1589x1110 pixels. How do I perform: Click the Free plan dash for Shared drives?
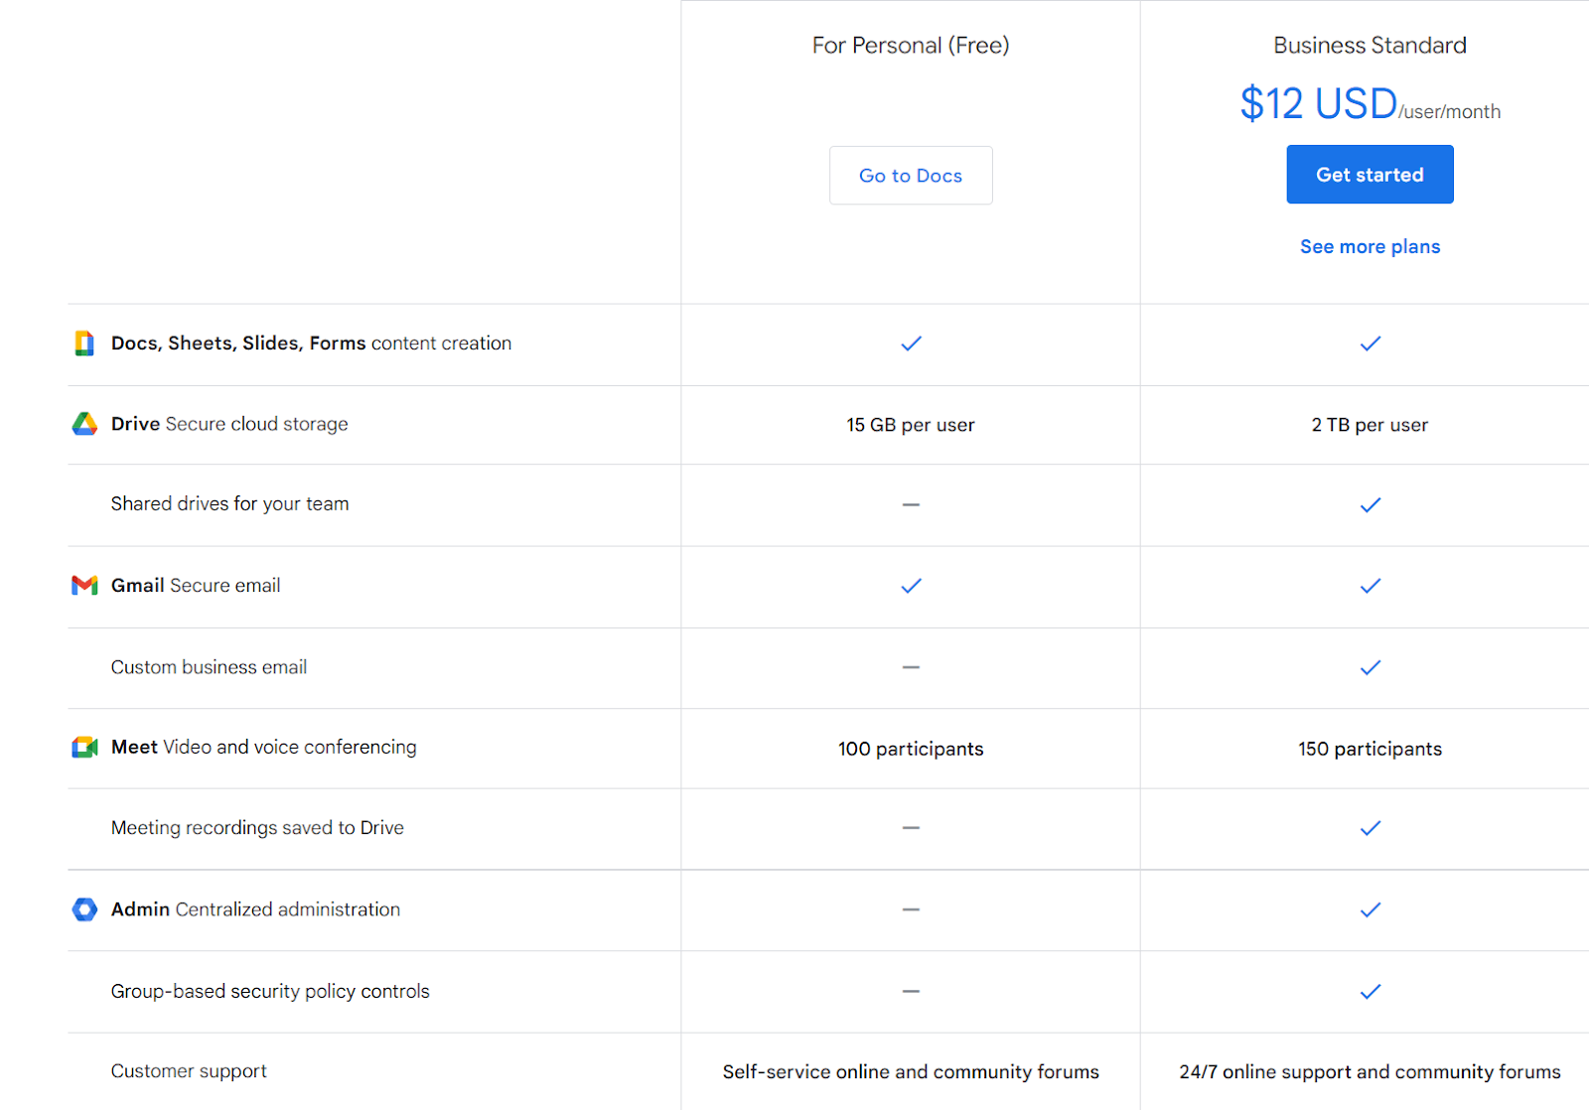pyautogui.click(x=911, y=504)
